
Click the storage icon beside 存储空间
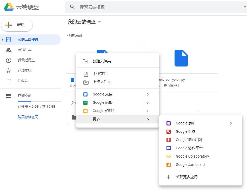pyautogui.click(x=9, y=96)
